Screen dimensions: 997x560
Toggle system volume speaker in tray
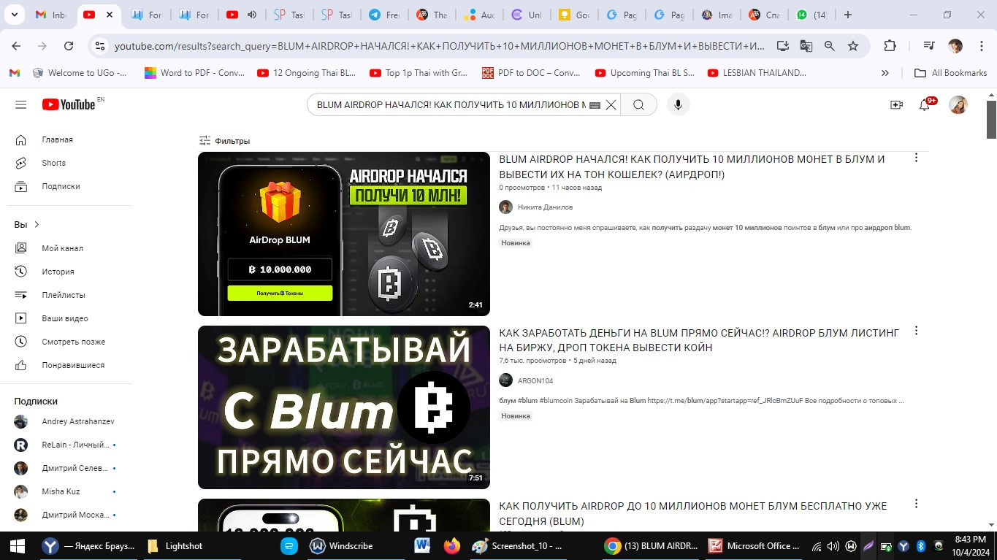coord(833,545)
